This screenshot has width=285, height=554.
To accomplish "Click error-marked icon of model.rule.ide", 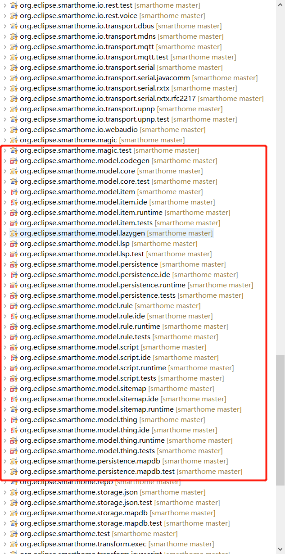I will 14,316.
